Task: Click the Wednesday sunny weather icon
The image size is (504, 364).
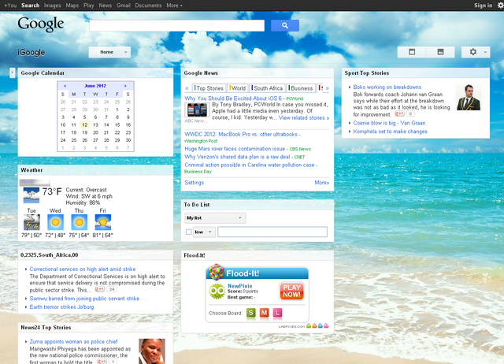Action: 55,222
